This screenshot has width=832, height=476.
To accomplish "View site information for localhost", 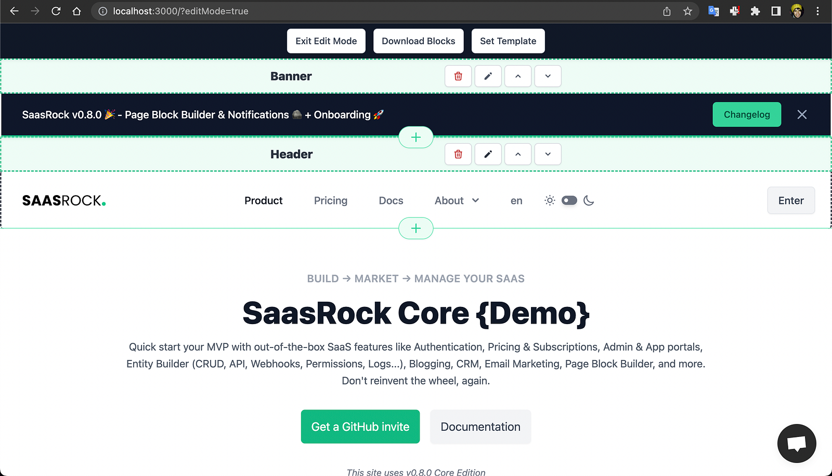I will (x=103, y=11).
